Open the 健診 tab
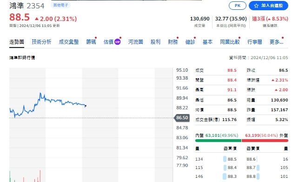This screenshot has width=292, height=182. coord(190,42)
